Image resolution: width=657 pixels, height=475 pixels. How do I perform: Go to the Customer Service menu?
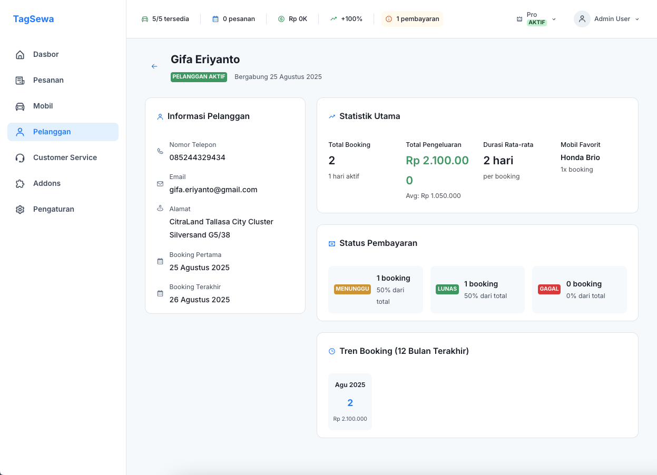click(x=65, y=157)
